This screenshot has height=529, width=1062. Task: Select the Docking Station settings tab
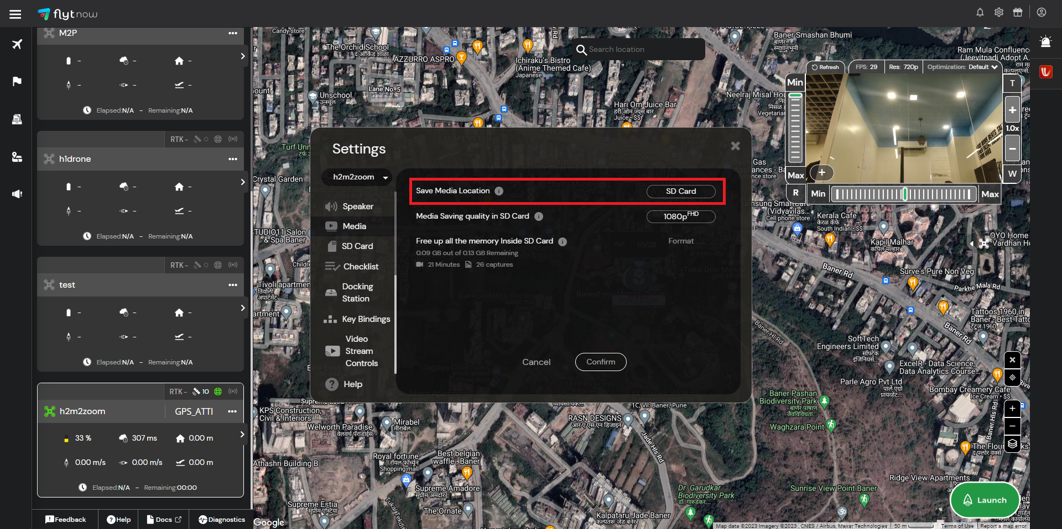pos(357,293)
